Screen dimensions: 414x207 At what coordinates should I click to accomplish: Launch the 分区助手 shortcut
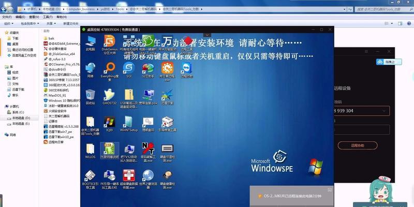pos(148,70)
